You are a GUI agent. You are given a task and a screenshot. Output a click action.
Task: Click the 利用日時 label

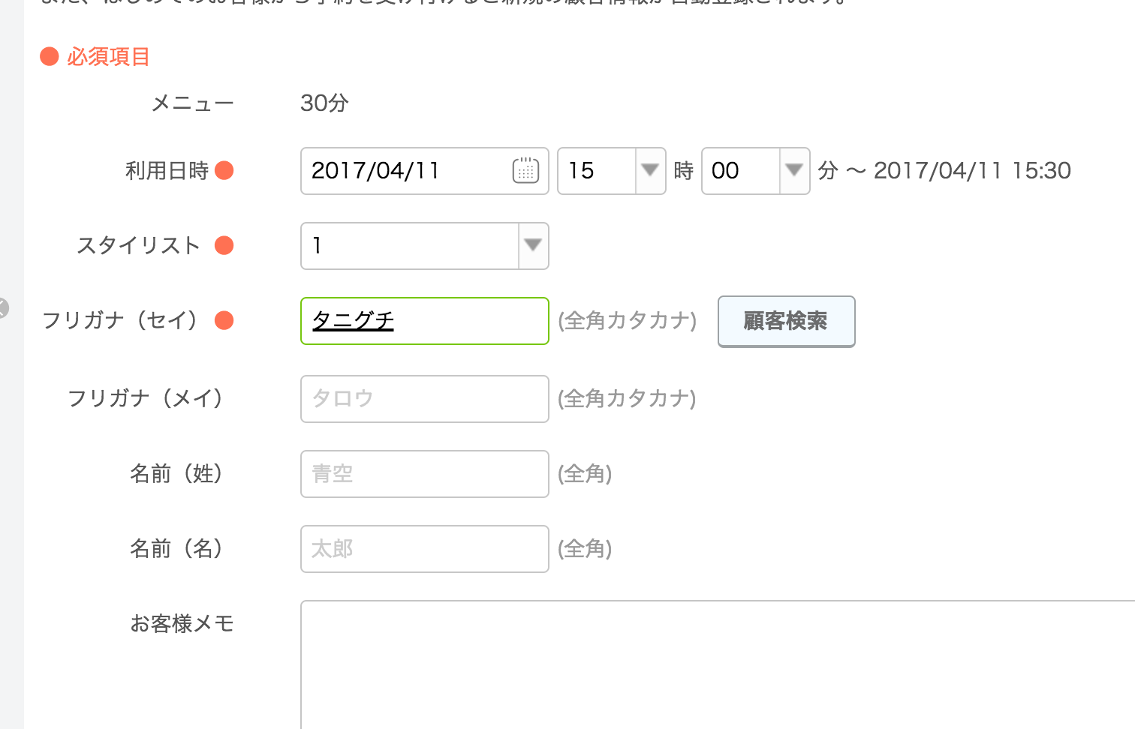(x=167, y=171)
